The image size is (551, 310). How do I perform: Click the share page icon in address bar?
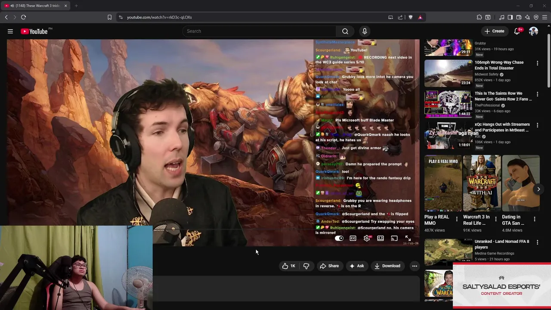pos(400,17)
